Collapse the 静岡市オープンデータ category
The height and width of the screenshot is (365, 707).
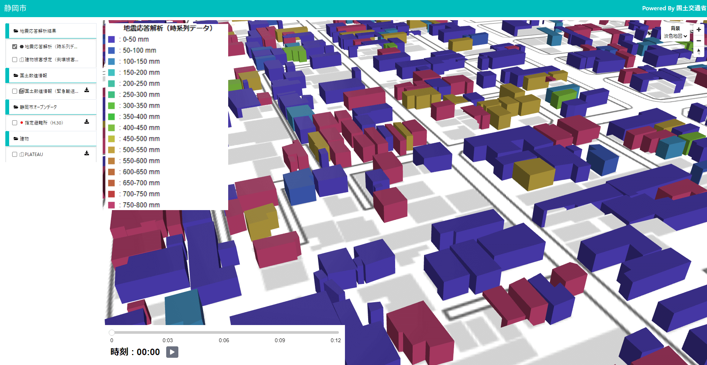click(x=51, y=107)
